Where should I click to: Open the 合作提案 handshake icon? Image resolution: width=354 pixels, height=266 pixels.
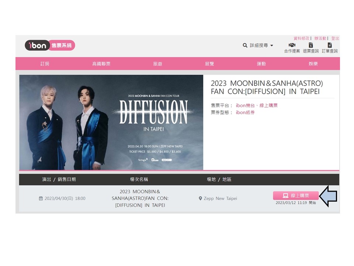(292, 45)
